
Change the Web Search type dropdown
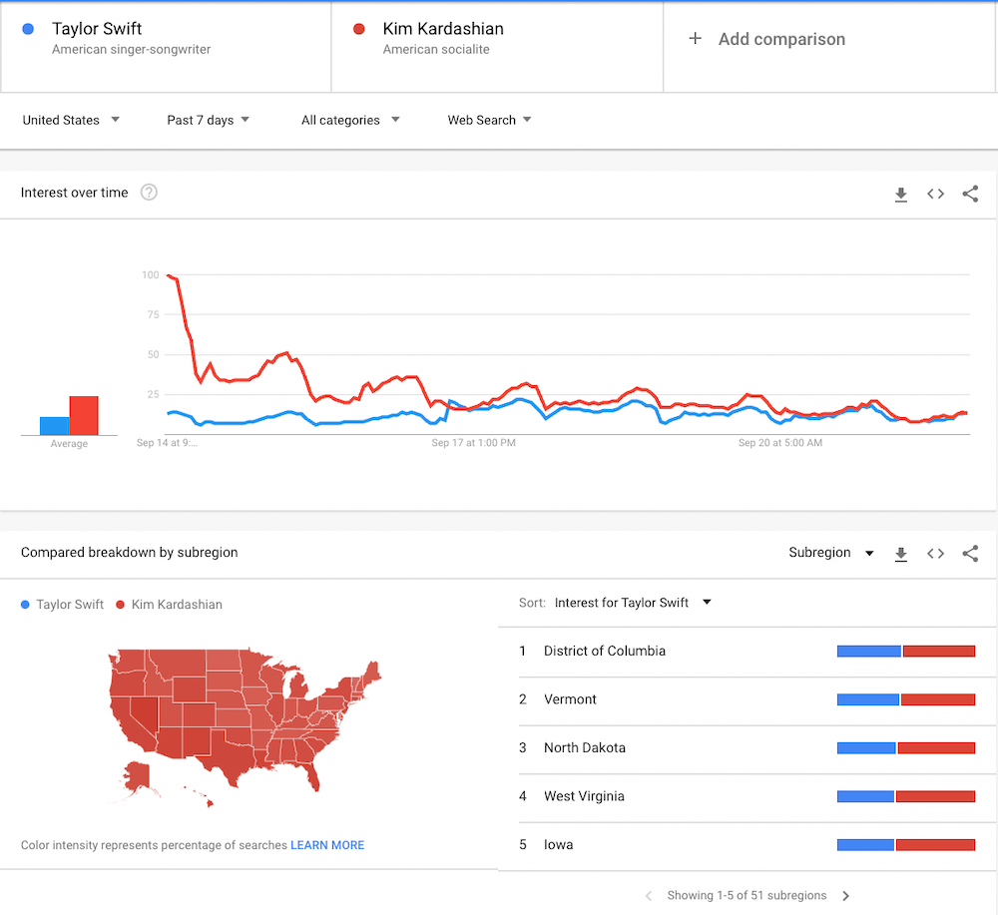tap(489, 121)
